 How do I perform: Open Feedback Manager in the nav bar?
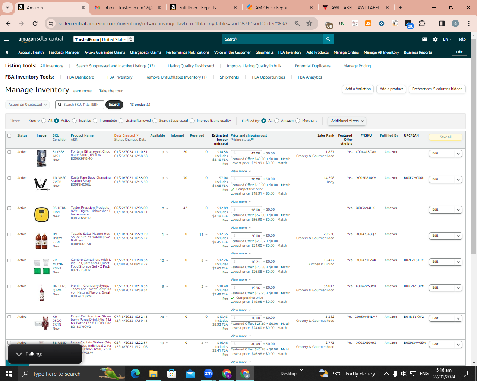point(64,52)
